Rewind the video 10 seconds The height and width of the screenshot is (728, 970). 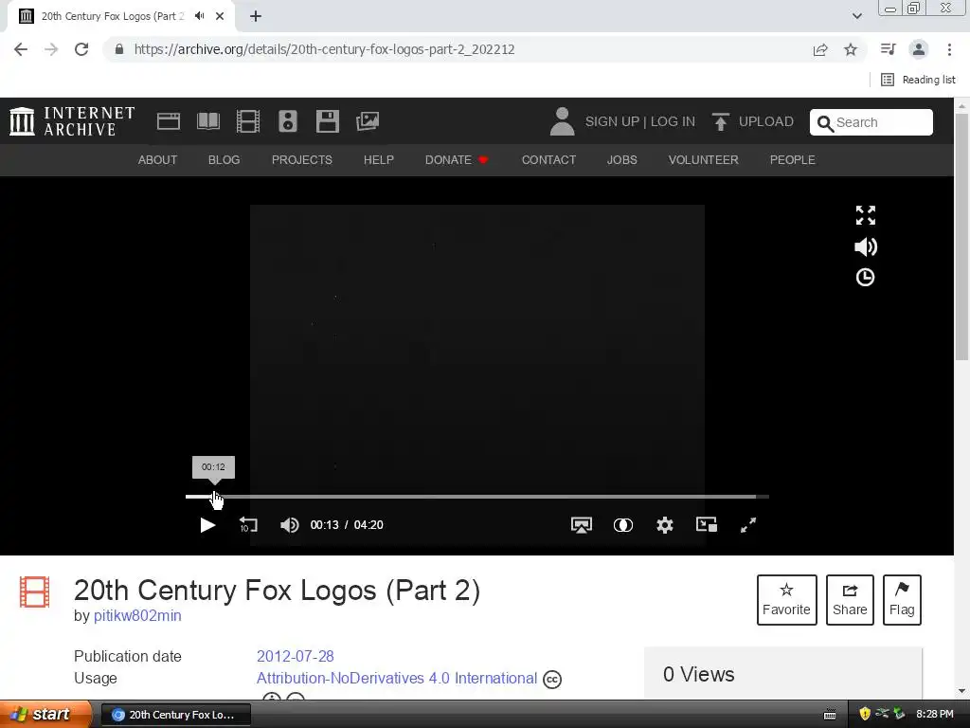coord(248,525)
